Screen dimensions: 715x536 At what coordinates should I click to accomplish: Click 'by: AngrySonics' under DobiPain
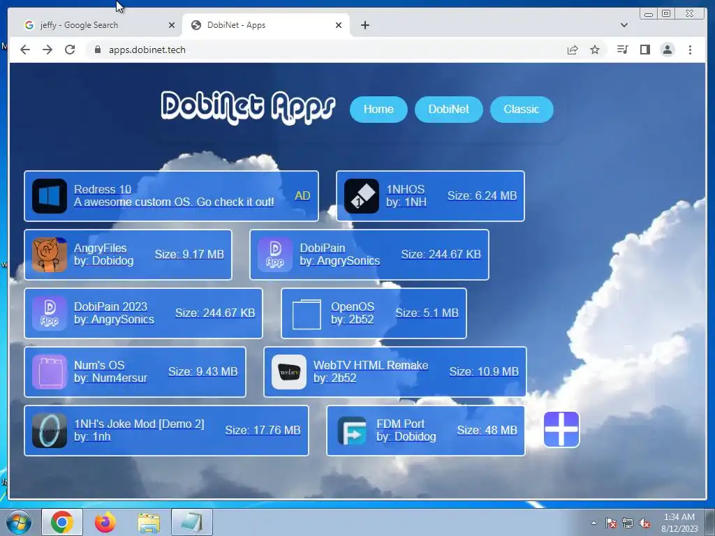coord(340,261)
